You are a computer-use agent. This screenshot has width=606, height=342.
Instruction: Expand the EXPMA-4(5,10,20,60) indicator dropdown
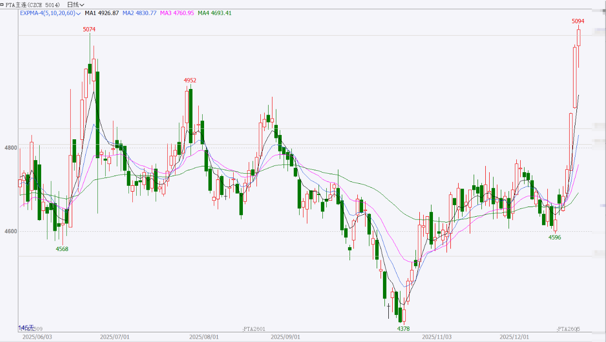[79, 13]
